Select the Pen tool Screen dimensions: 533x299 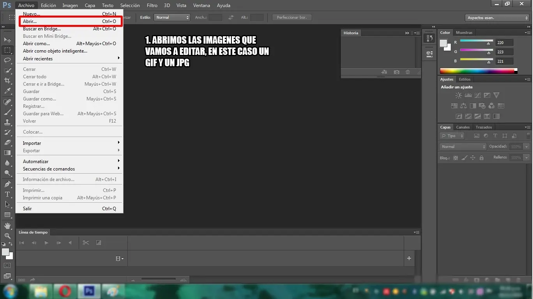(x=7, y=184)
